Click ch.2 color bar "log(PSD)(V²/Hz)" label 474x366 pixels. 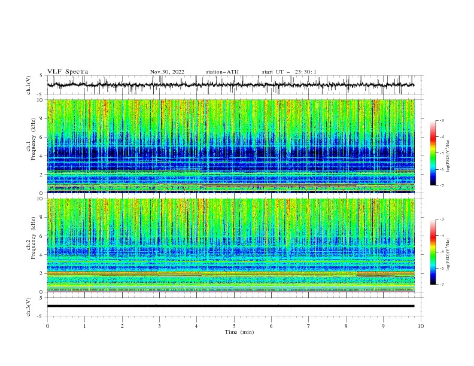448,254
